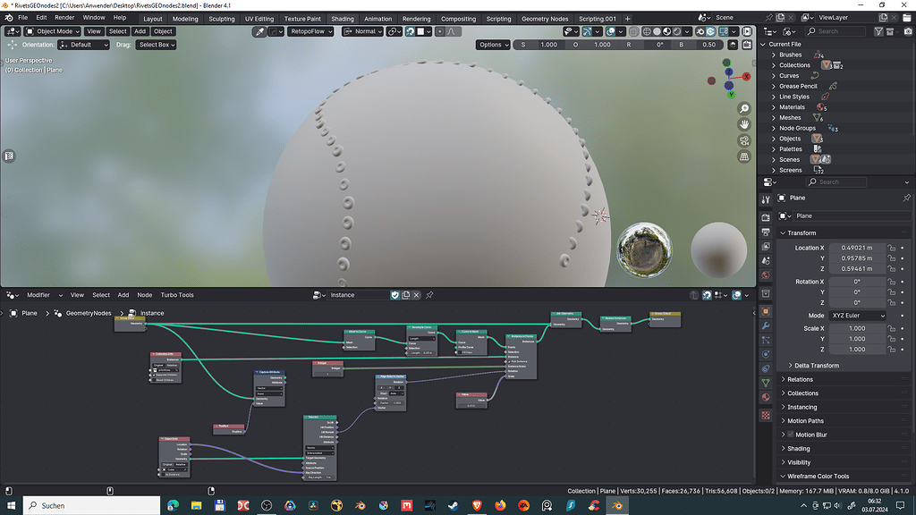Screen dimensions: 916x515
Task: Switch to wireframe viewport shading
Action: pyautogui.click(x=647, y=31)
